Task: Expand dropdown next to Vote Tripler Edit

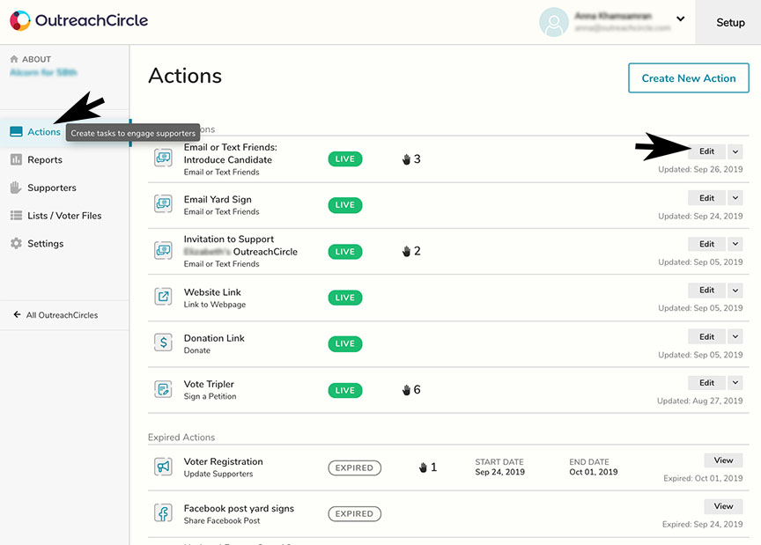Action: (x=735, y=382)
